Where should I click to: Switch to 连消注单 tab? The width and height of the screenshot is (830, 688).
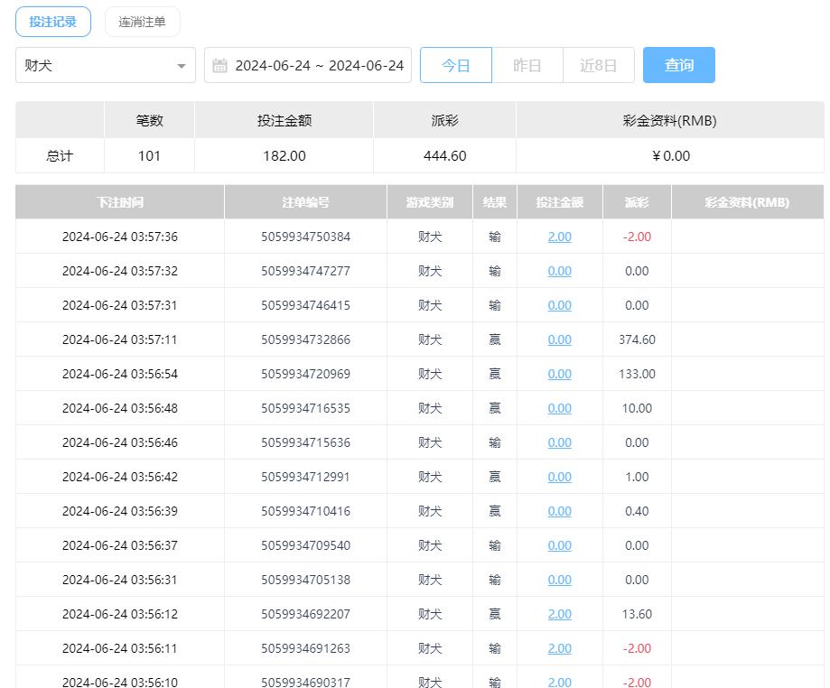tap(142, 22)
